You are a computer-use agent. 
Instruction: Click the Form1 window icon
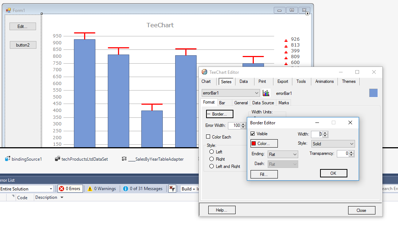point(8,10)
